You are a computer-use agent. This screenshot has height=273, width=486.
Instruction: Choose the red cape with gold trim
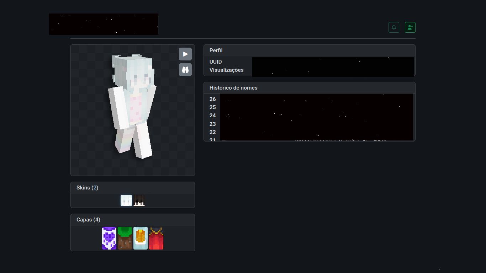pos(156,238)
